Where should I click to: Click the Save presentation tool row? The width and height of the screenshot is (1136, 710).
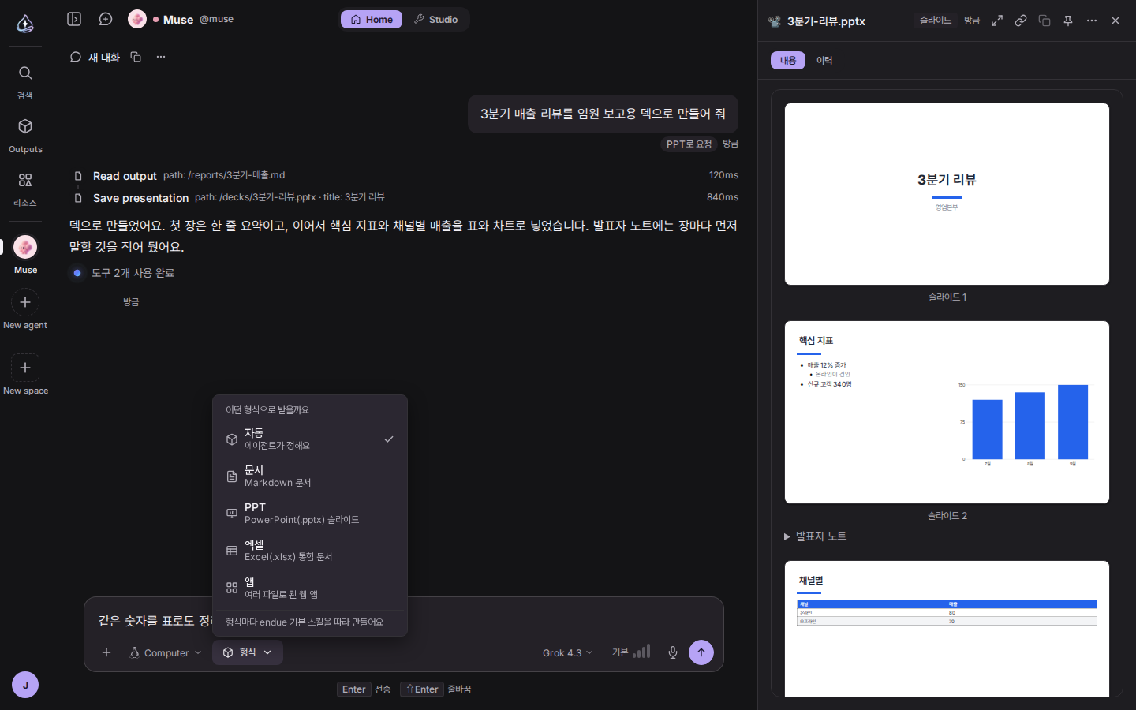coord(405,197)
